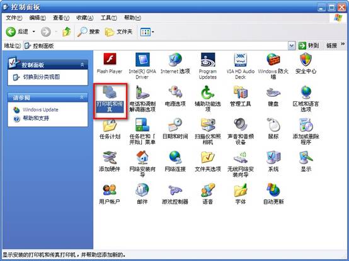Open 系统 computer icon
The height and width of the screenshot is (261, 349).
(273, 162)
